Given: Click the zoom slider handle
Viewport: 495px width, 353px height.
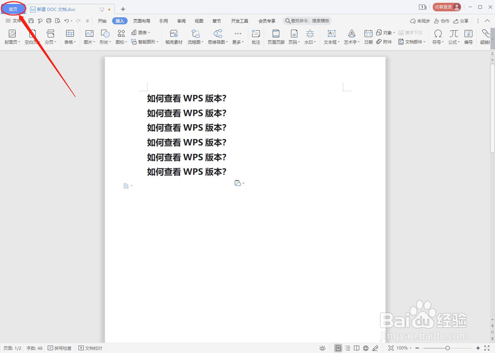Looking at the screenshot, I should tap(448, 348).
